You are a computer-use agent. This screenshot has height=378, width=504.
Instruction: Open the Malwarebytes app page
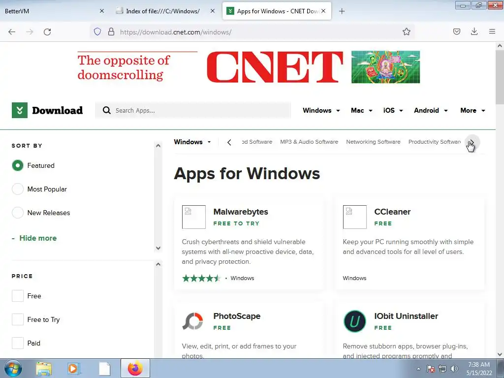pos(240,212)
